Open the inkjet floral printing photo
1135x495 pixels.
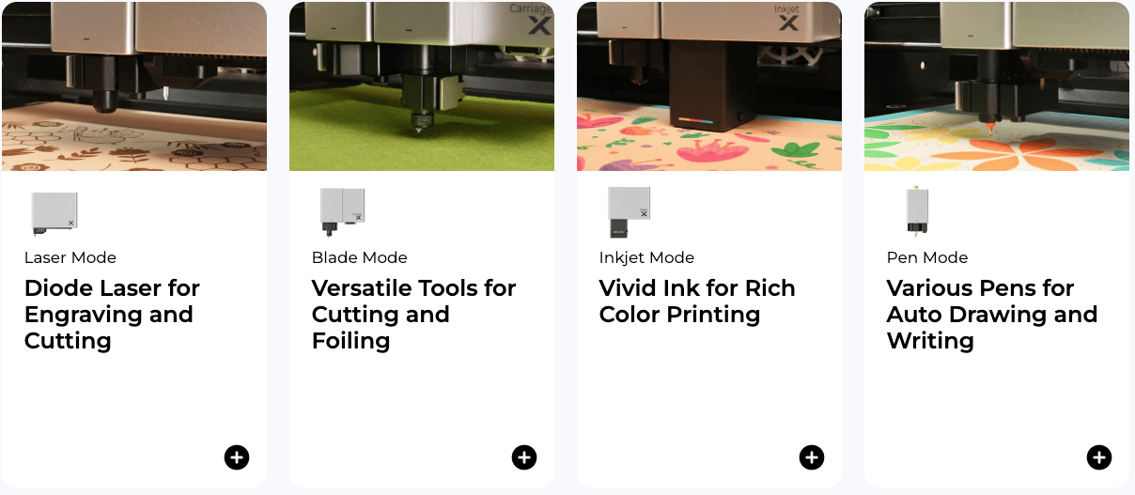point(709,86)
